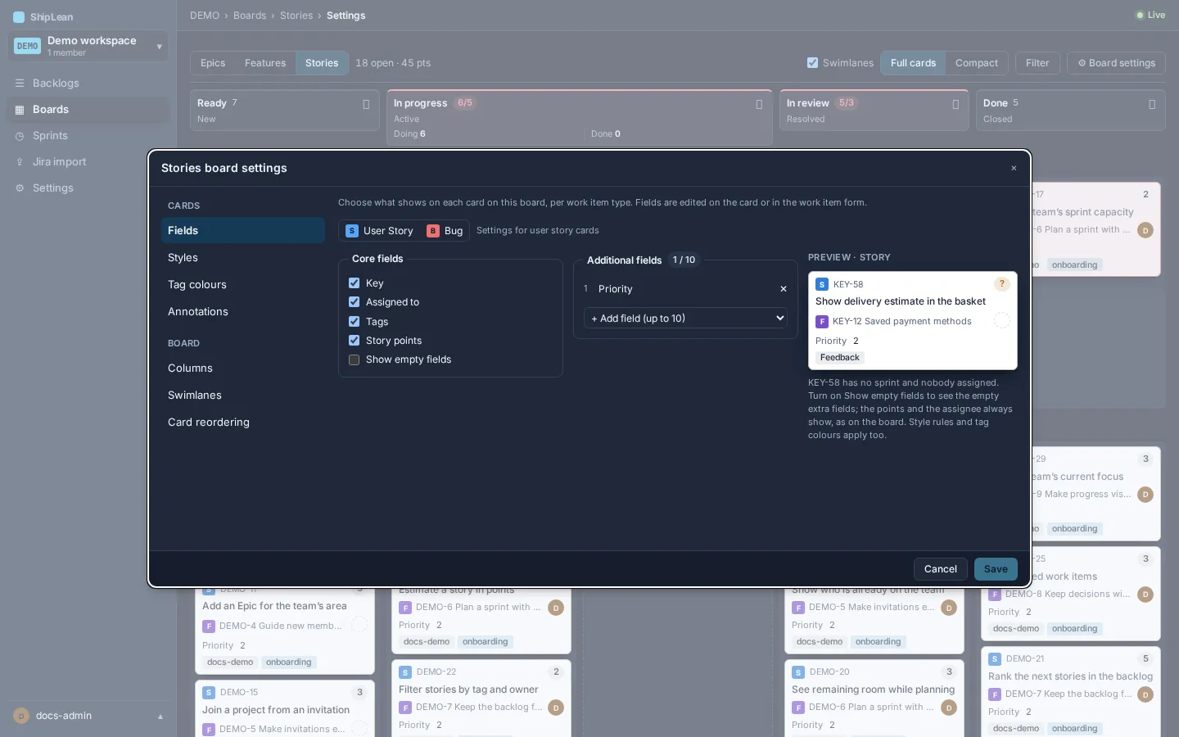Close the Stories board settings dialog
Image resolution: width=1179 pixels, height=737 pixels.
tap(1014, 169)
